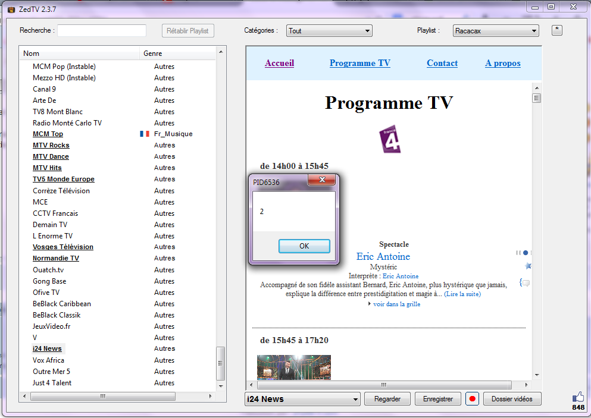Click the channel list vertical scrollbar thumb
Image resolution: width=591 pixels, height=418 pixels.
coord(220,363)
